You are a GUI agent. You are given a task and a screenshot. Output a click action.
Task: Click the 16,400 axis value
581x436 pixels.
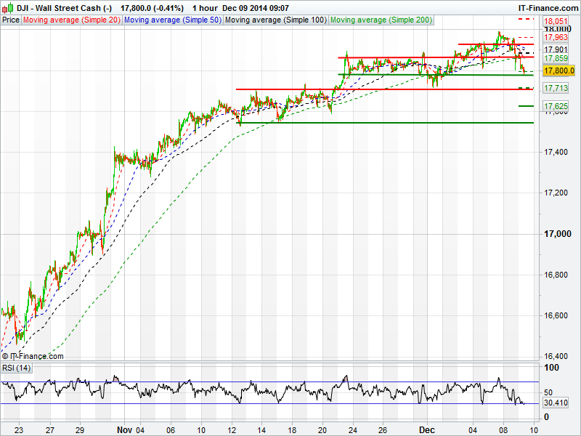coord(556,356)
